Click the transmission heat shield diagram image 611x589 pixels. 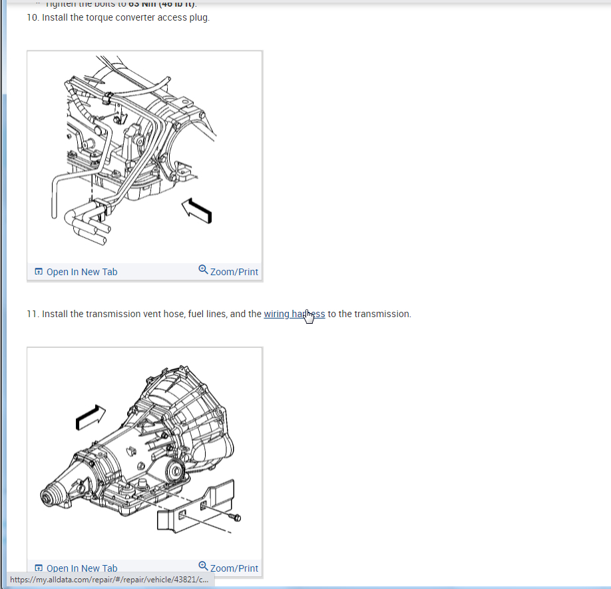(144, 454)
